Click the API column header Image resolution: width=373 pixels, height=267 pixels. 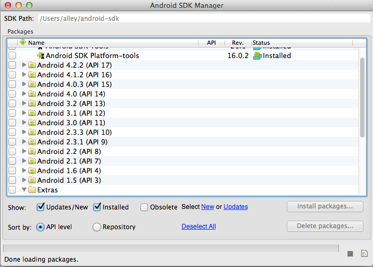[211, 43]
